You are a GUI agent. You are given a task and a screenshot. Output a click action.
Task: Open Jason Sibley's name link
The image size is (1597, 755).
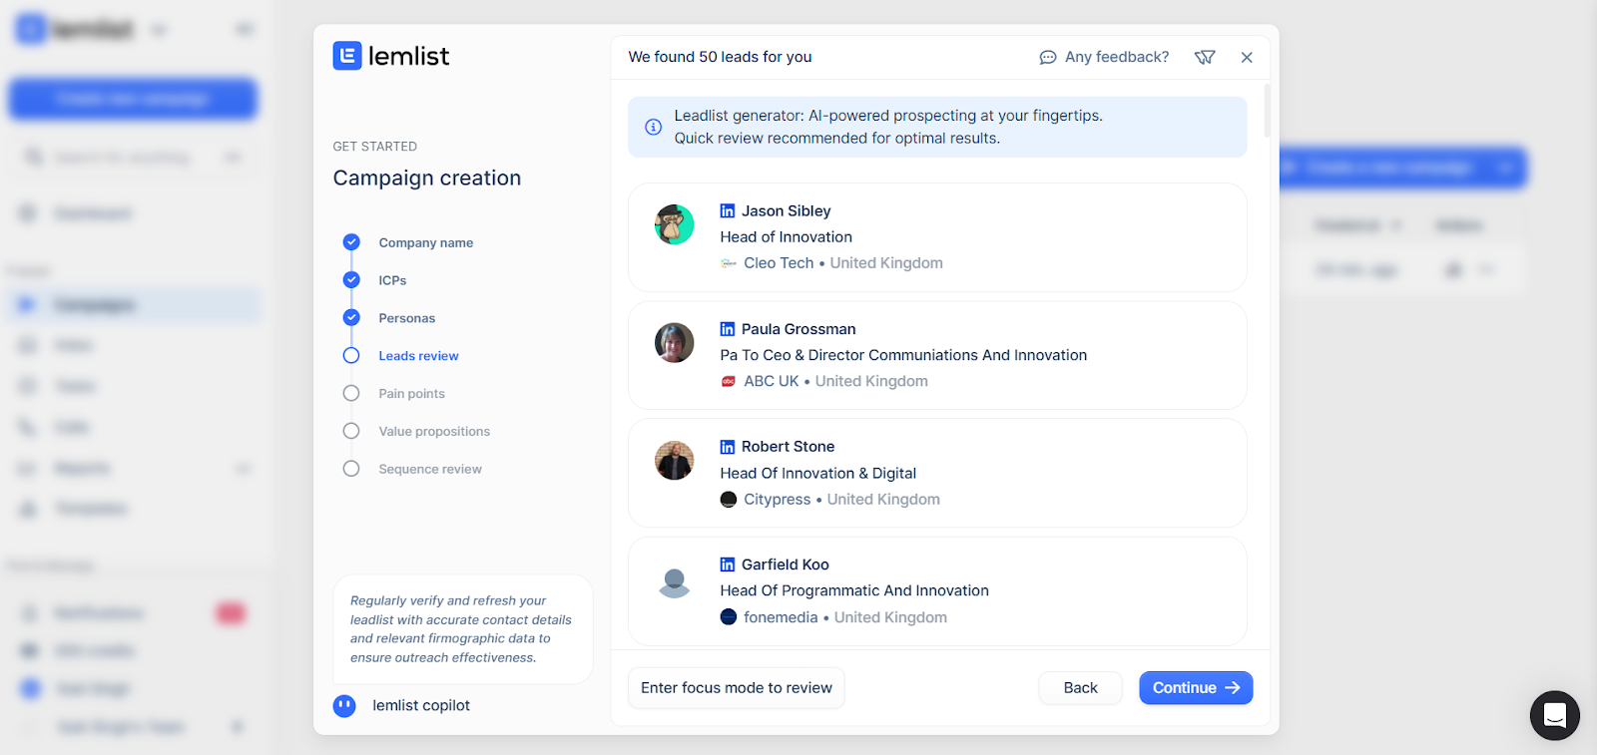(x=786, y=211)
